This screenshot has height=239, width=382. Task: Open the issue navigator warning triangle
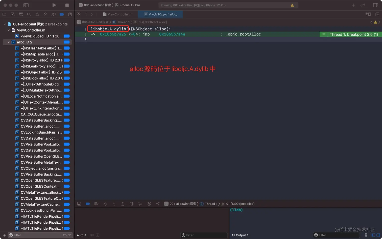point(37,14)
